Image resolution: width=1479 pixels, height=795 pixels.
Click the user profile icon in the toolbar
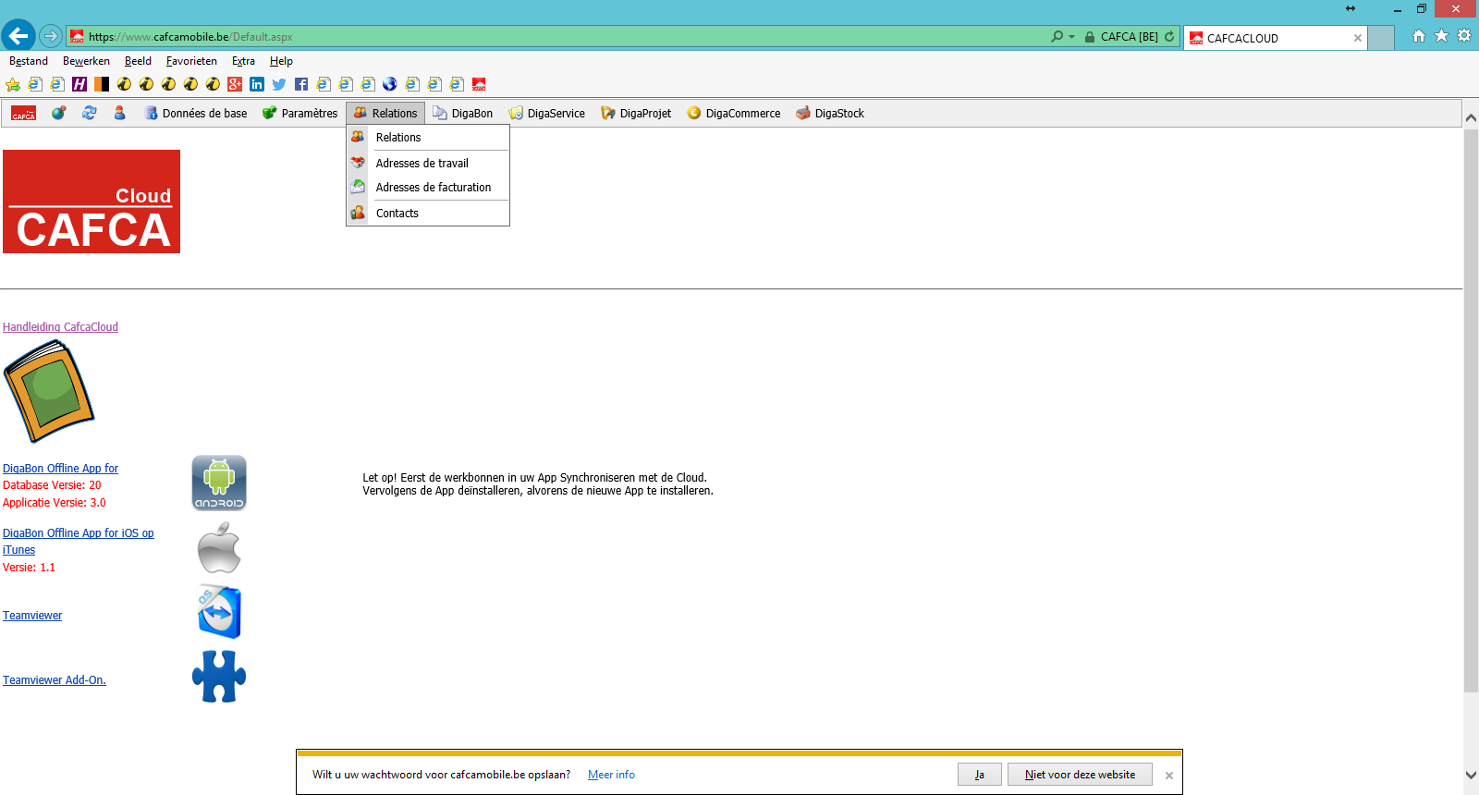[120, 113]
